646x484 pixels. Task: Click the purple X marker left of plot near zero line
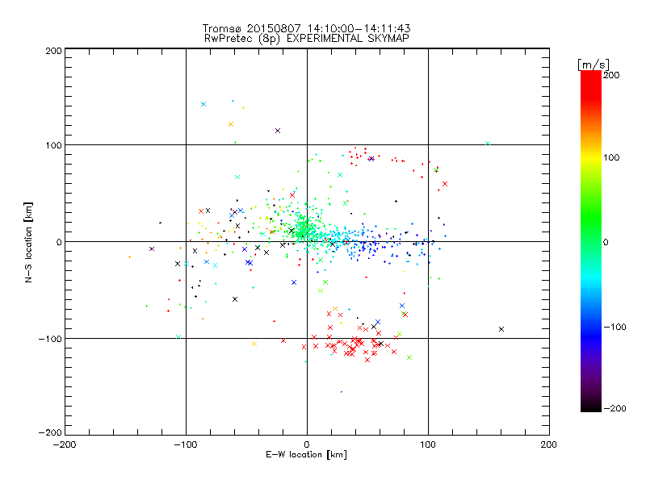click(x=152, y=248)
